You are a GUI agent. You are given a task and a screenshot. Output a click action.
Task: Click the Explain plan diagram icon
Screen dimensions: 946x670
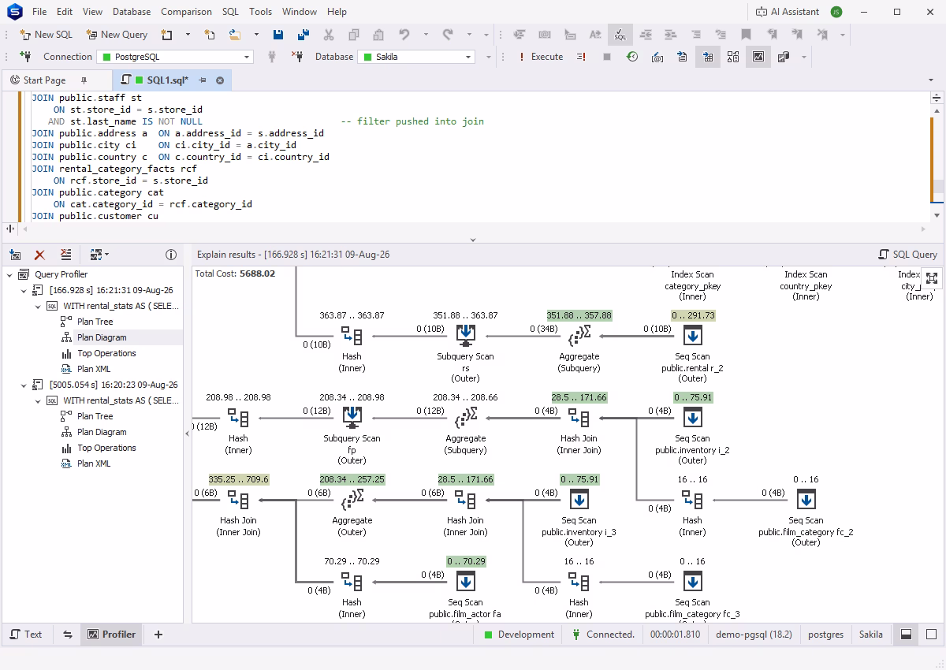[732, 57]
